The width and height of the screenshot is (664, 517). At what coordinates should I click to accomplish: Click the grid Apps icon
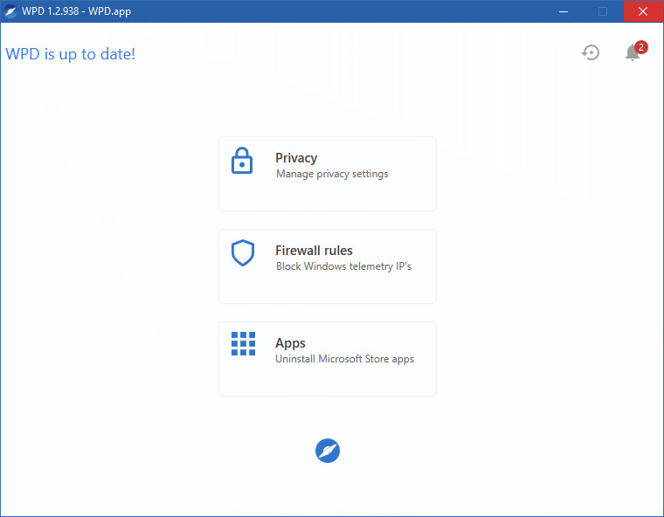tap(243, 343)
